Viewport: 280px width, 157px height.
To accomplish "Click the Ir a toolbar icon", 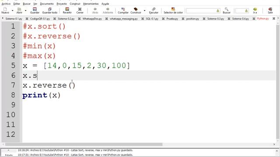I will [x=255, y=10].
